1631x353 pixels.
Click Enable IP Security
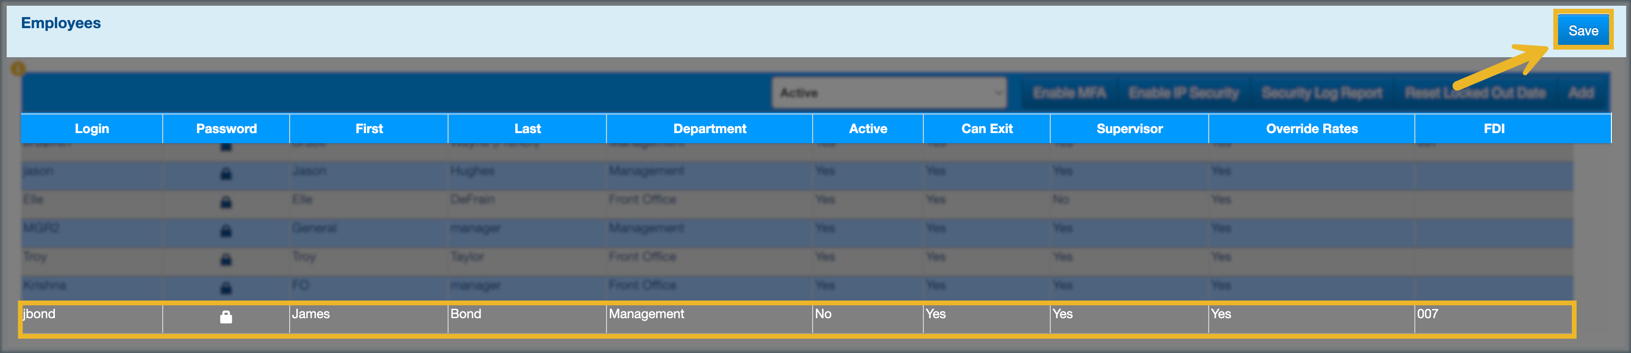(x=1183, y=93)
